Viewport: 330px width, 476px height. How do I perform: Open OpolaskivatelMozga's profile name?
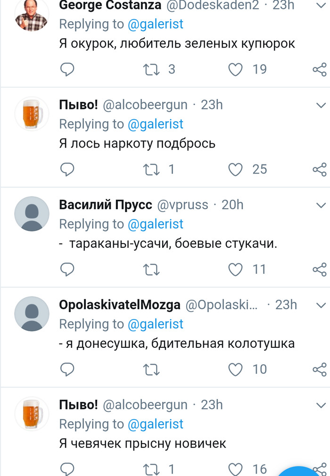(120, 305)
